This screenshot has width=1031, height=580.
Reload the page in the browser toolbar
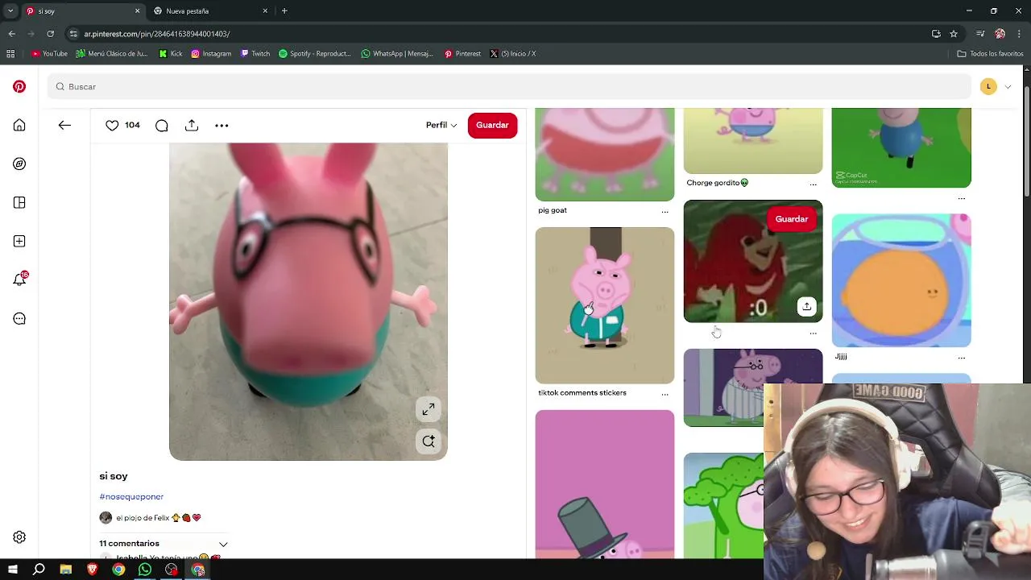(50, 34)
